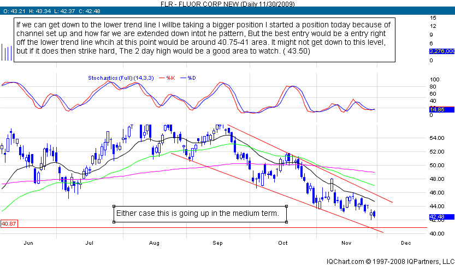The image size is (455, 265).
Task: Click the stochastic value 14.85 label
Action: pos(442,109)
